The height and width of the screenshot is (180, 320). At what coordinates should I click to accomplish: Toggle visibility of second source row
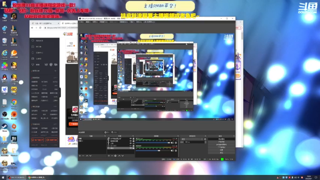[x=131, y=141]
